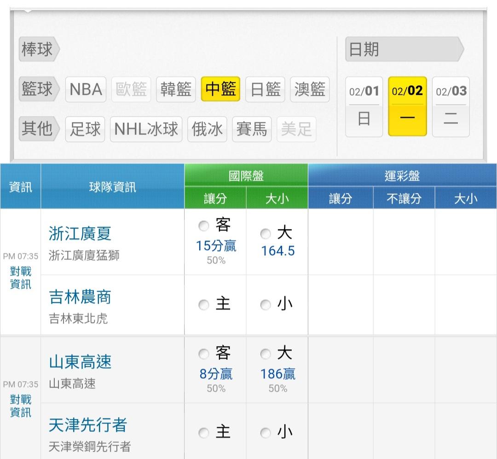
Task: Switch to the 02/03 Tuesday date
Action: (x=451, y=106)
